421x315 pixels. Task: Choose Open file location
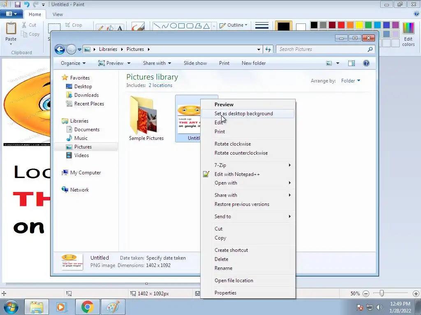coord(248,281)
